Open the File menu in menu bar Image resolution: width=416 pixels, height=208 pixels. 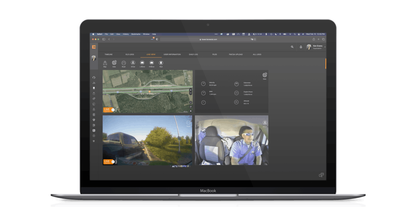(x=106, y=34)
